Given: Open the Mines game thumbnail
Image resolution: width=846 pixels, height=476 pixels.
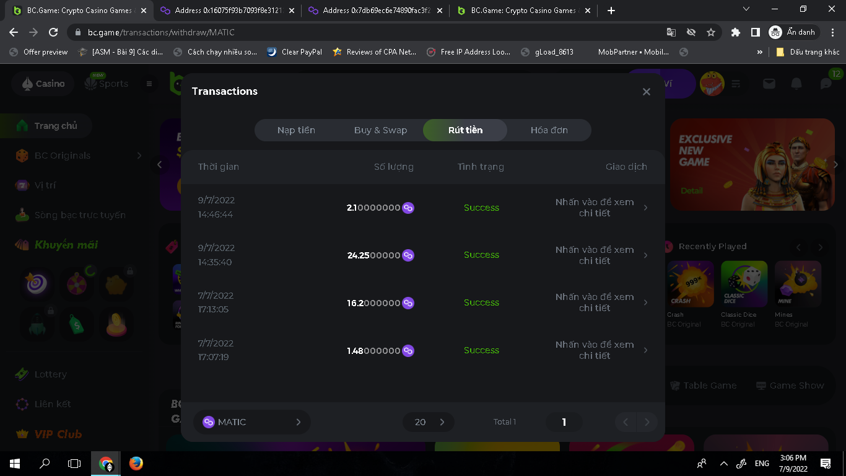Looking at the screenshot, I should 798,284.
